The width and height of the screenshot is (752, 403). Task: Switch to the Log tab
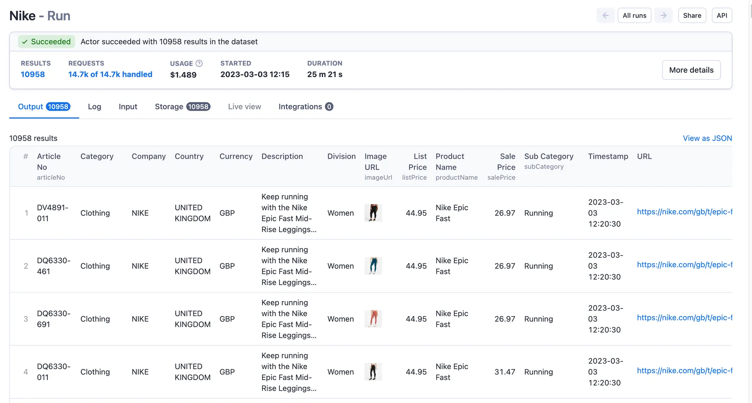tap(94, 107)
